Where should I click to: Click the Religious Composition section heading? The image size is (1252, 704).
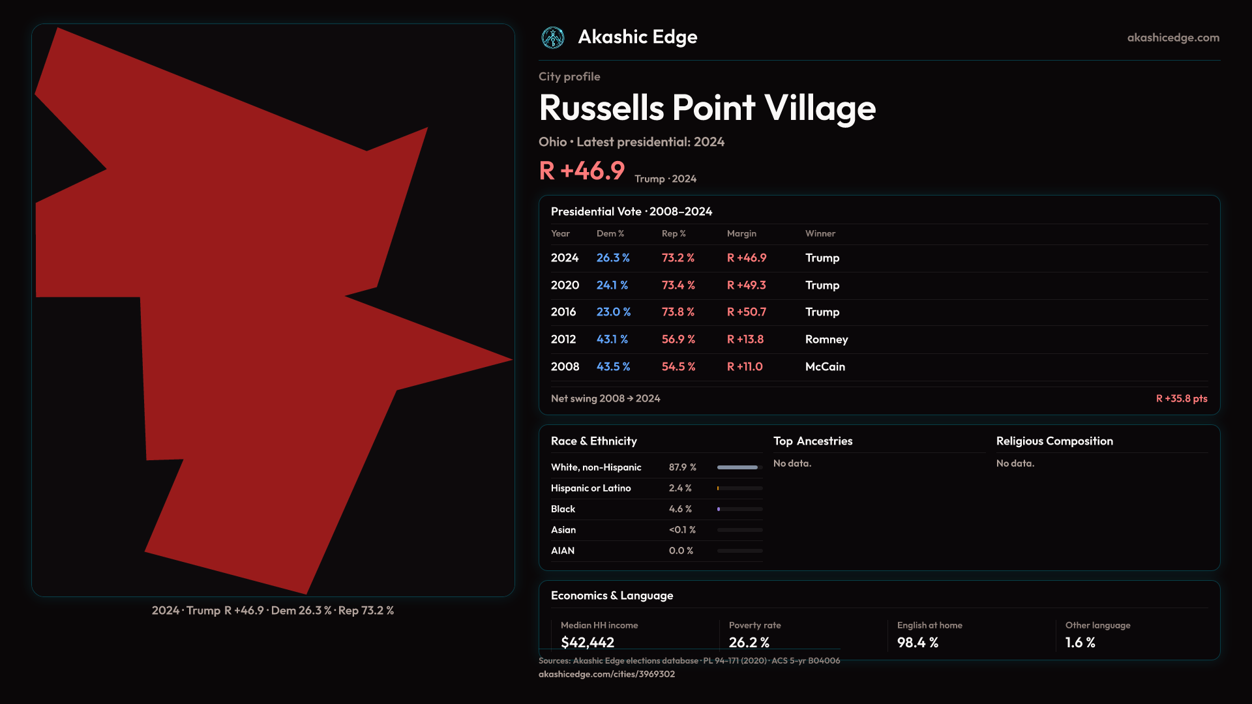point(1054,441)
